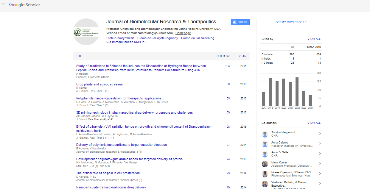Click Journal of Biomolecular Research & Therapeutics heading
This screenshot has width=370, height=189.
(x=161, y=22)
